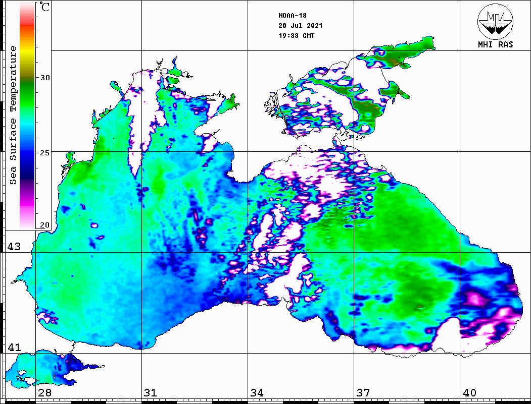This screenshot has width=531, height=404.
Task: Click longitude label 37
Action: [363, 393]
